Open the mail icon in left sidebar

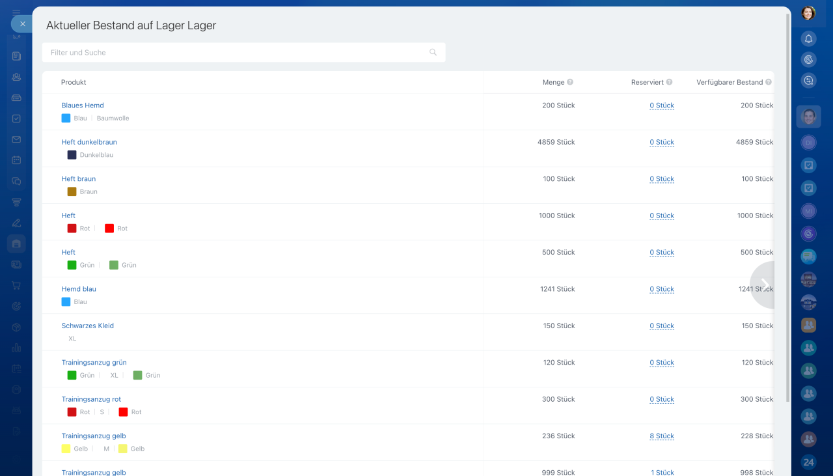(x=16, y=139)
